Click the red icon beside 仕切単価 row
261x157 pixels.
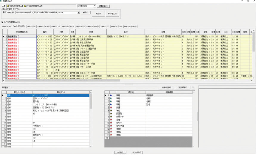(111, 126)
